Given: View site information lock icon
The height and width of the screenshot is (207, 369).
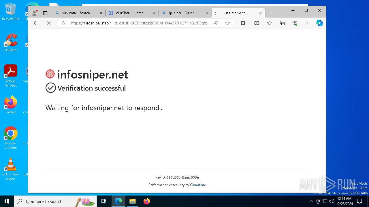Looking at the screenshot, I should pyautogui.click(x=64, y=23).
